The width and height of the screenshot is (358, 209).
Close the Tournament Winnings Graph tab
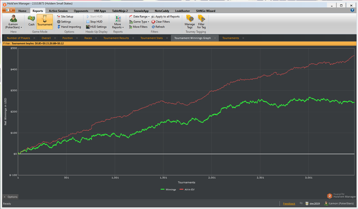215,38
